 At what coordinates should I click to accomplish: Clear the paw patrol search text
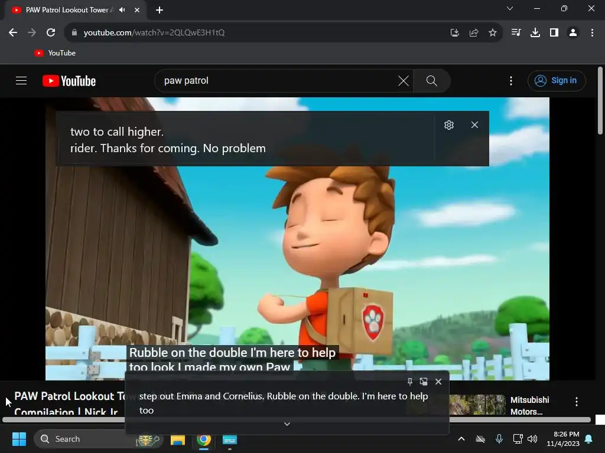click(x=404, y=81)
